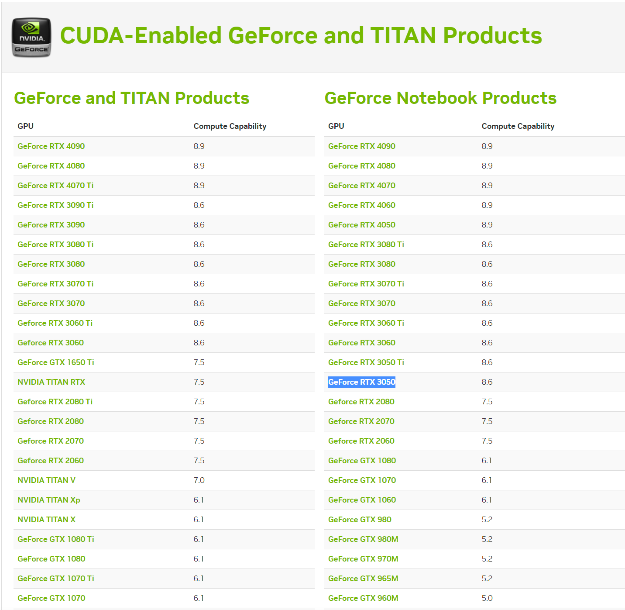Open notebook GeForce RTX 4080 link
The image size is (625, 610).
click(362, 166)
